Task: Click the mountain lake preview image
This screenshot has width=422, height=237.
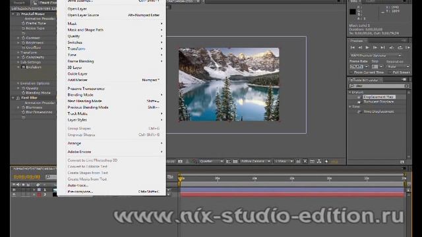Action: (x=229, y=84)
